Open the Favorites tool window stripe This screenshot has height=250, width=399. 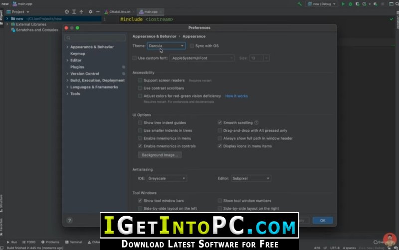[1, 227]
